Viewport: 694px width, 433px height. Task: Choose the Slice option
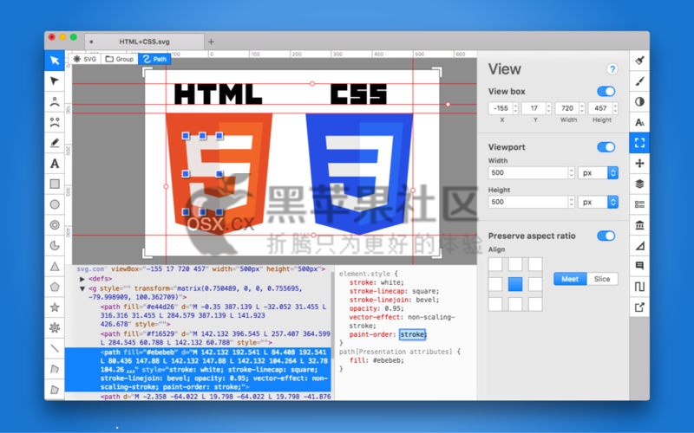click(x=602, y=279)
